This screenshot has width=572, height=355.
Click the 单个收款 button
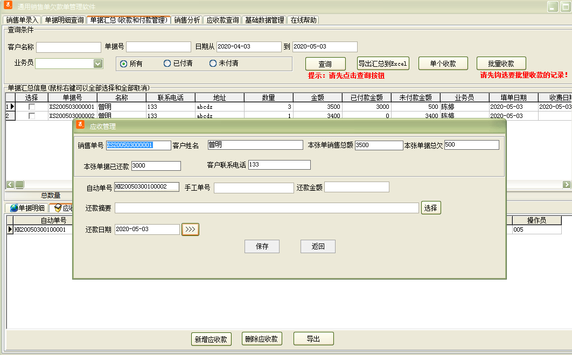pos(443,64)
